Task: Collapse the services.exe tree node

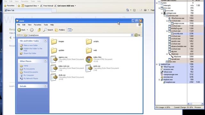Action: [164, 16]
